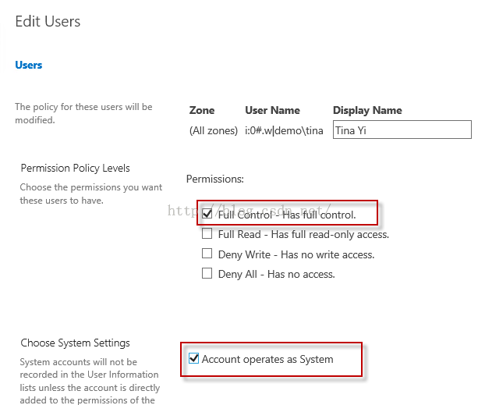Toggle Account operates as System checkbox
Image resolution: width=485 pixels, height=405 pixels.
click(193, 358)
